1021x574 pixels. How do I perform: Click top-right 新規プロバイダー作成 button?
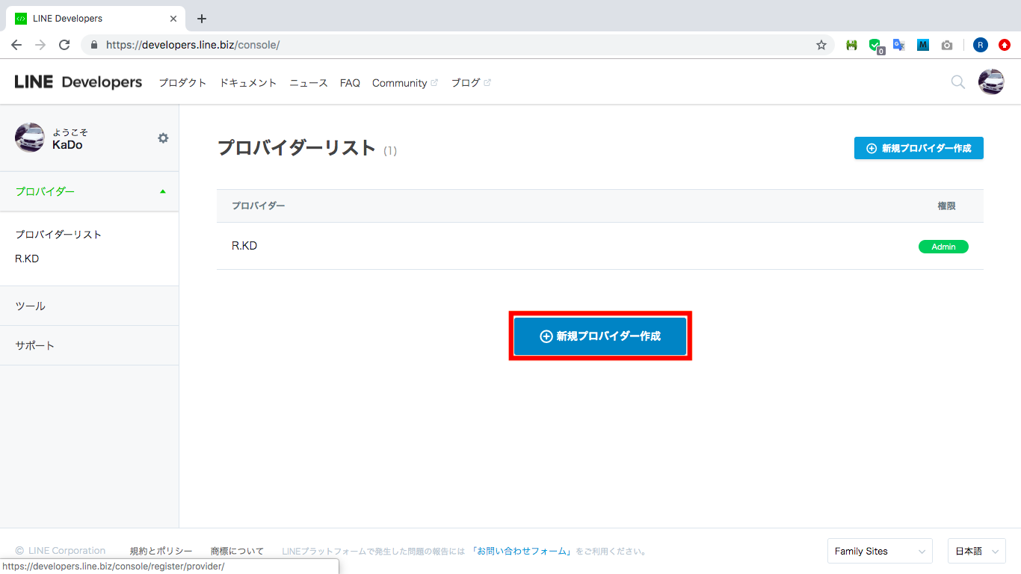tap(919, 148)
